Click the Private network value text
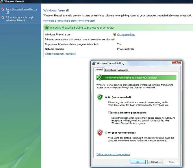Screen dimensions: 193x168 [126, 49]
